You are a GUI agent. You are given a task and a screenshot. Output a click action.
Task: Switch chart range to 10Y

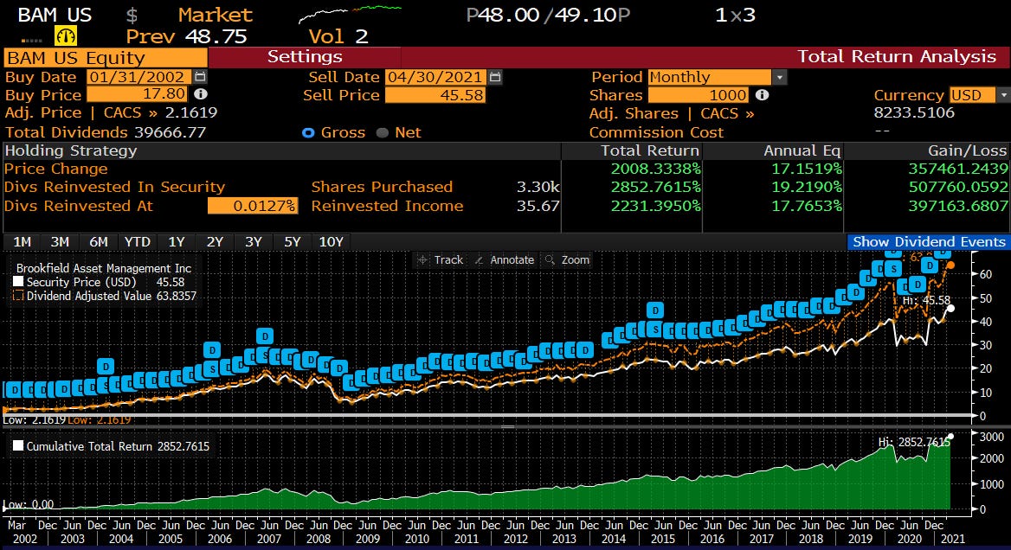pyautogui.click(x=332, y=241)
